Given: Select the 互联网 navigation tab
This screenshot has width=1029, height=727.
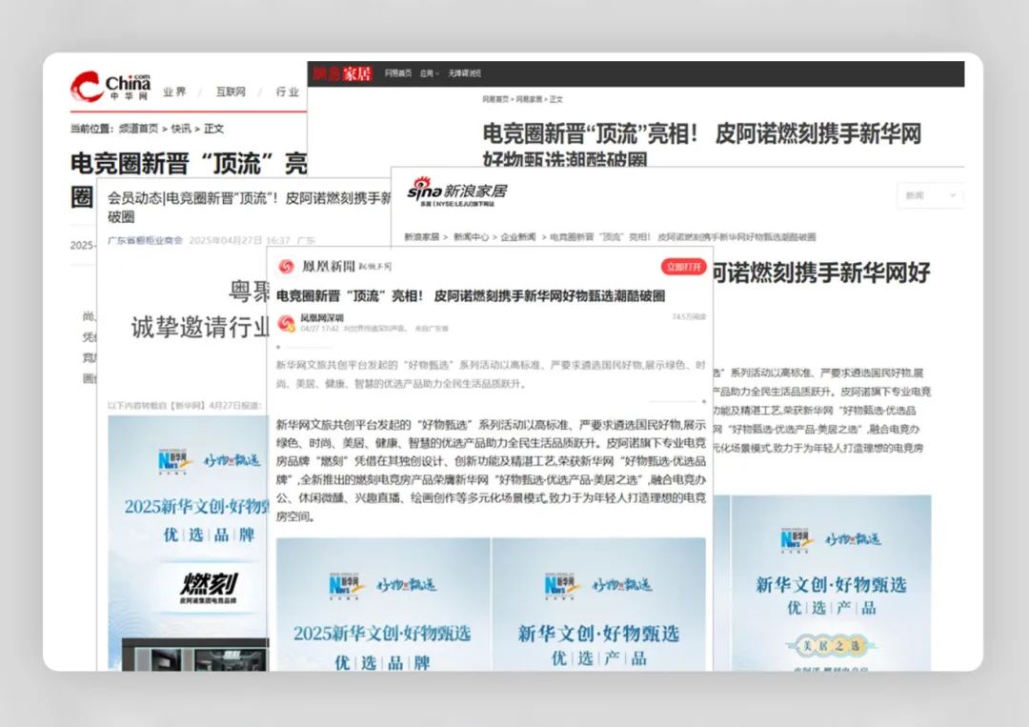Looking at the screenshot, I should (x=231, y=92).
